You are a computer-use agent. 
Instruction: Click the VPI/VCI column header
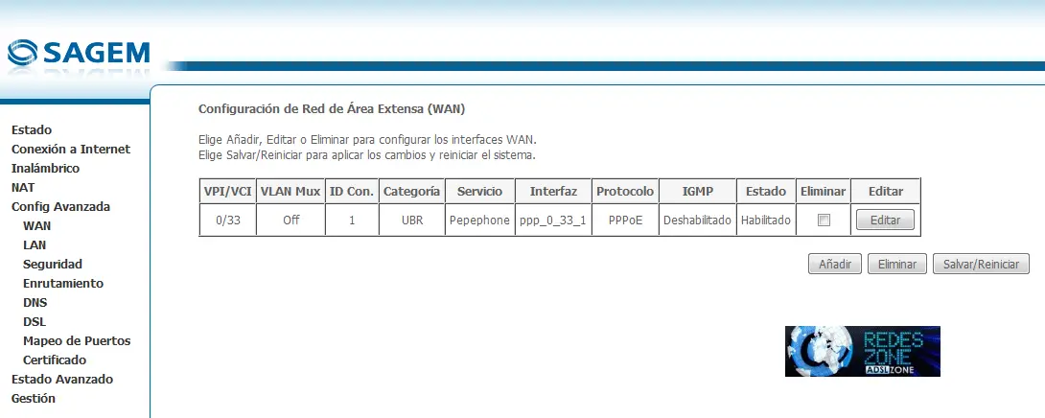tap(228, 192)
